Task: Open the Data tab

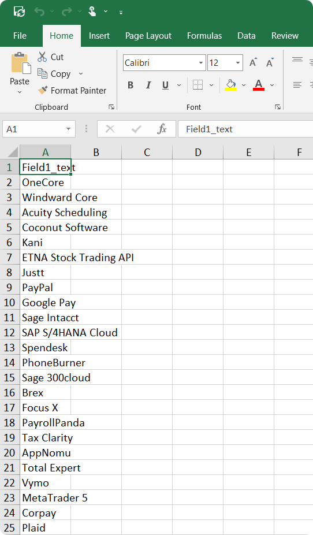Action: 247,36
